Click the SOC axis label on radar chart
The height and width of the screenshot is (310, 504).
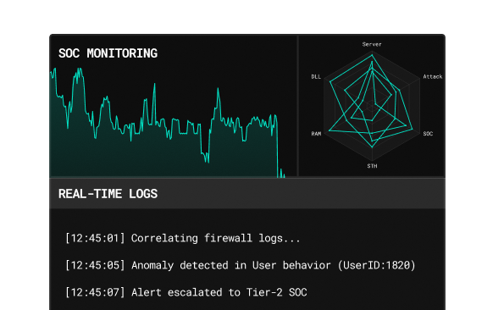[x=428, y=134]
